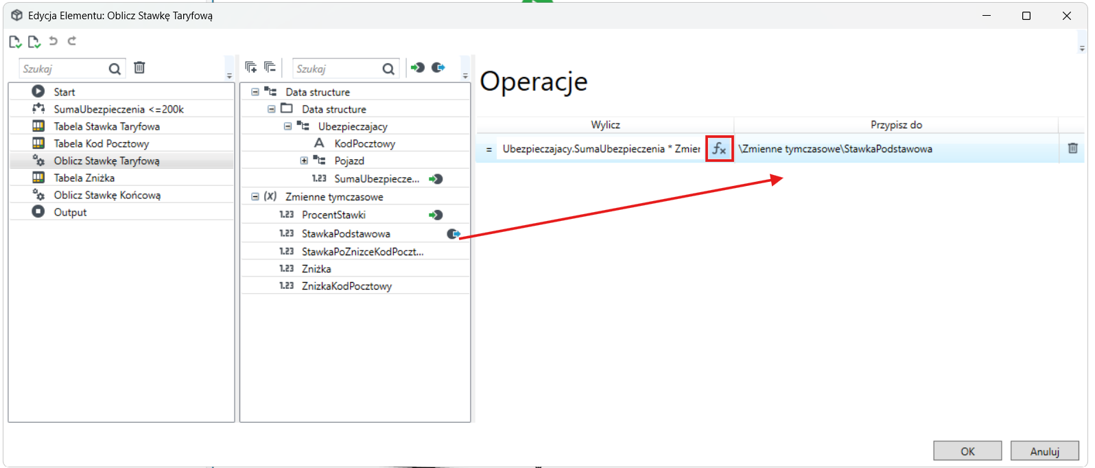
Task: Collapse the Zmienne tymczasowe group
Action: coord(255,196)
